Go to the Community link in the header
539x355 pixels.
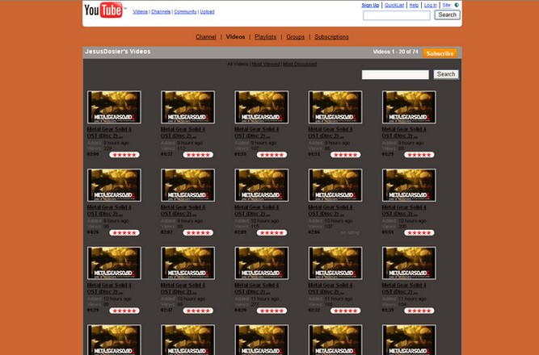[x=185, y=11]
